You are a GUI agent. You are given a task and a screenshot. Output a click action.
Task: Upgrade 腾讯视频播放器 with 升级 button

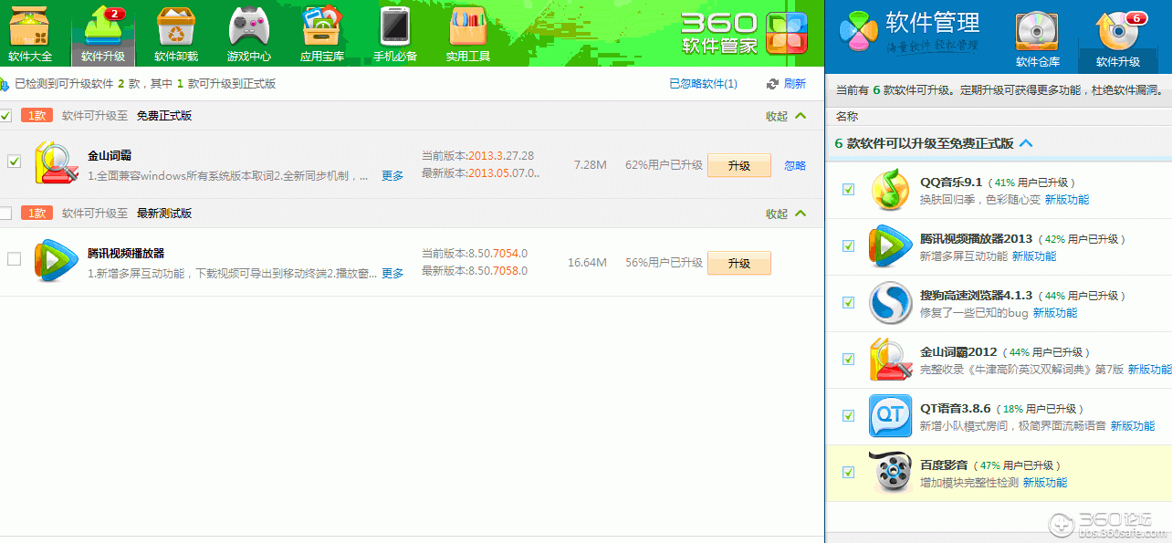739,263
